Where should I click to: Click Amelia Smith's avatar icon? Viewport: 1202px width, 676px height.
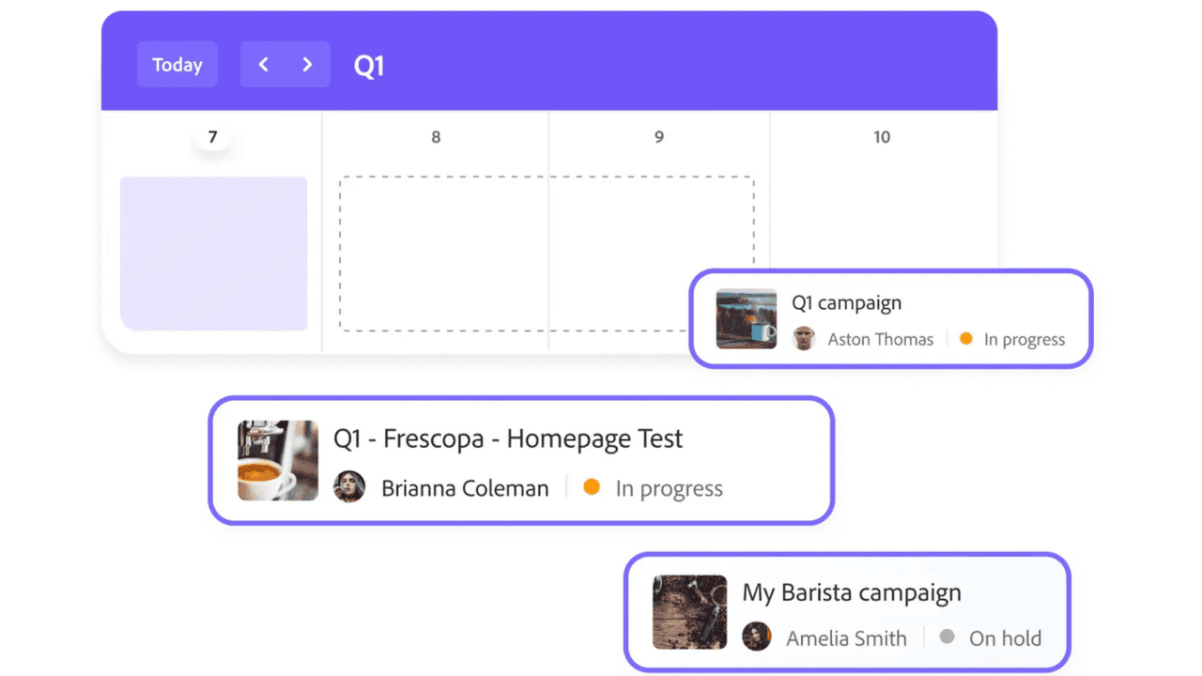click(x=757, y=637)
